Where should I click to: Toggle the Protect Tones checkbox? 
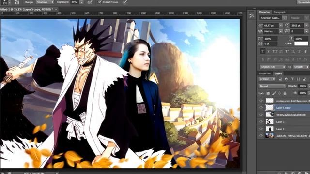click(x=100, y=2)
